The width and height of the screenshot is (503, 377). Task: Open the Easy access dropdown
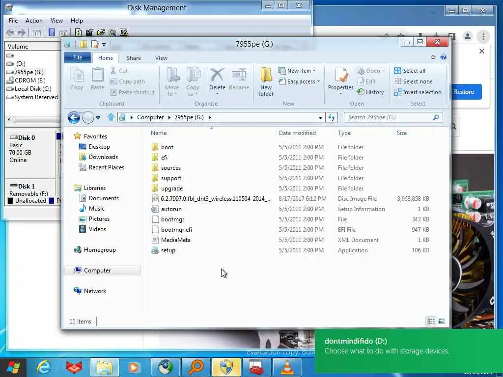coord(299,81)
